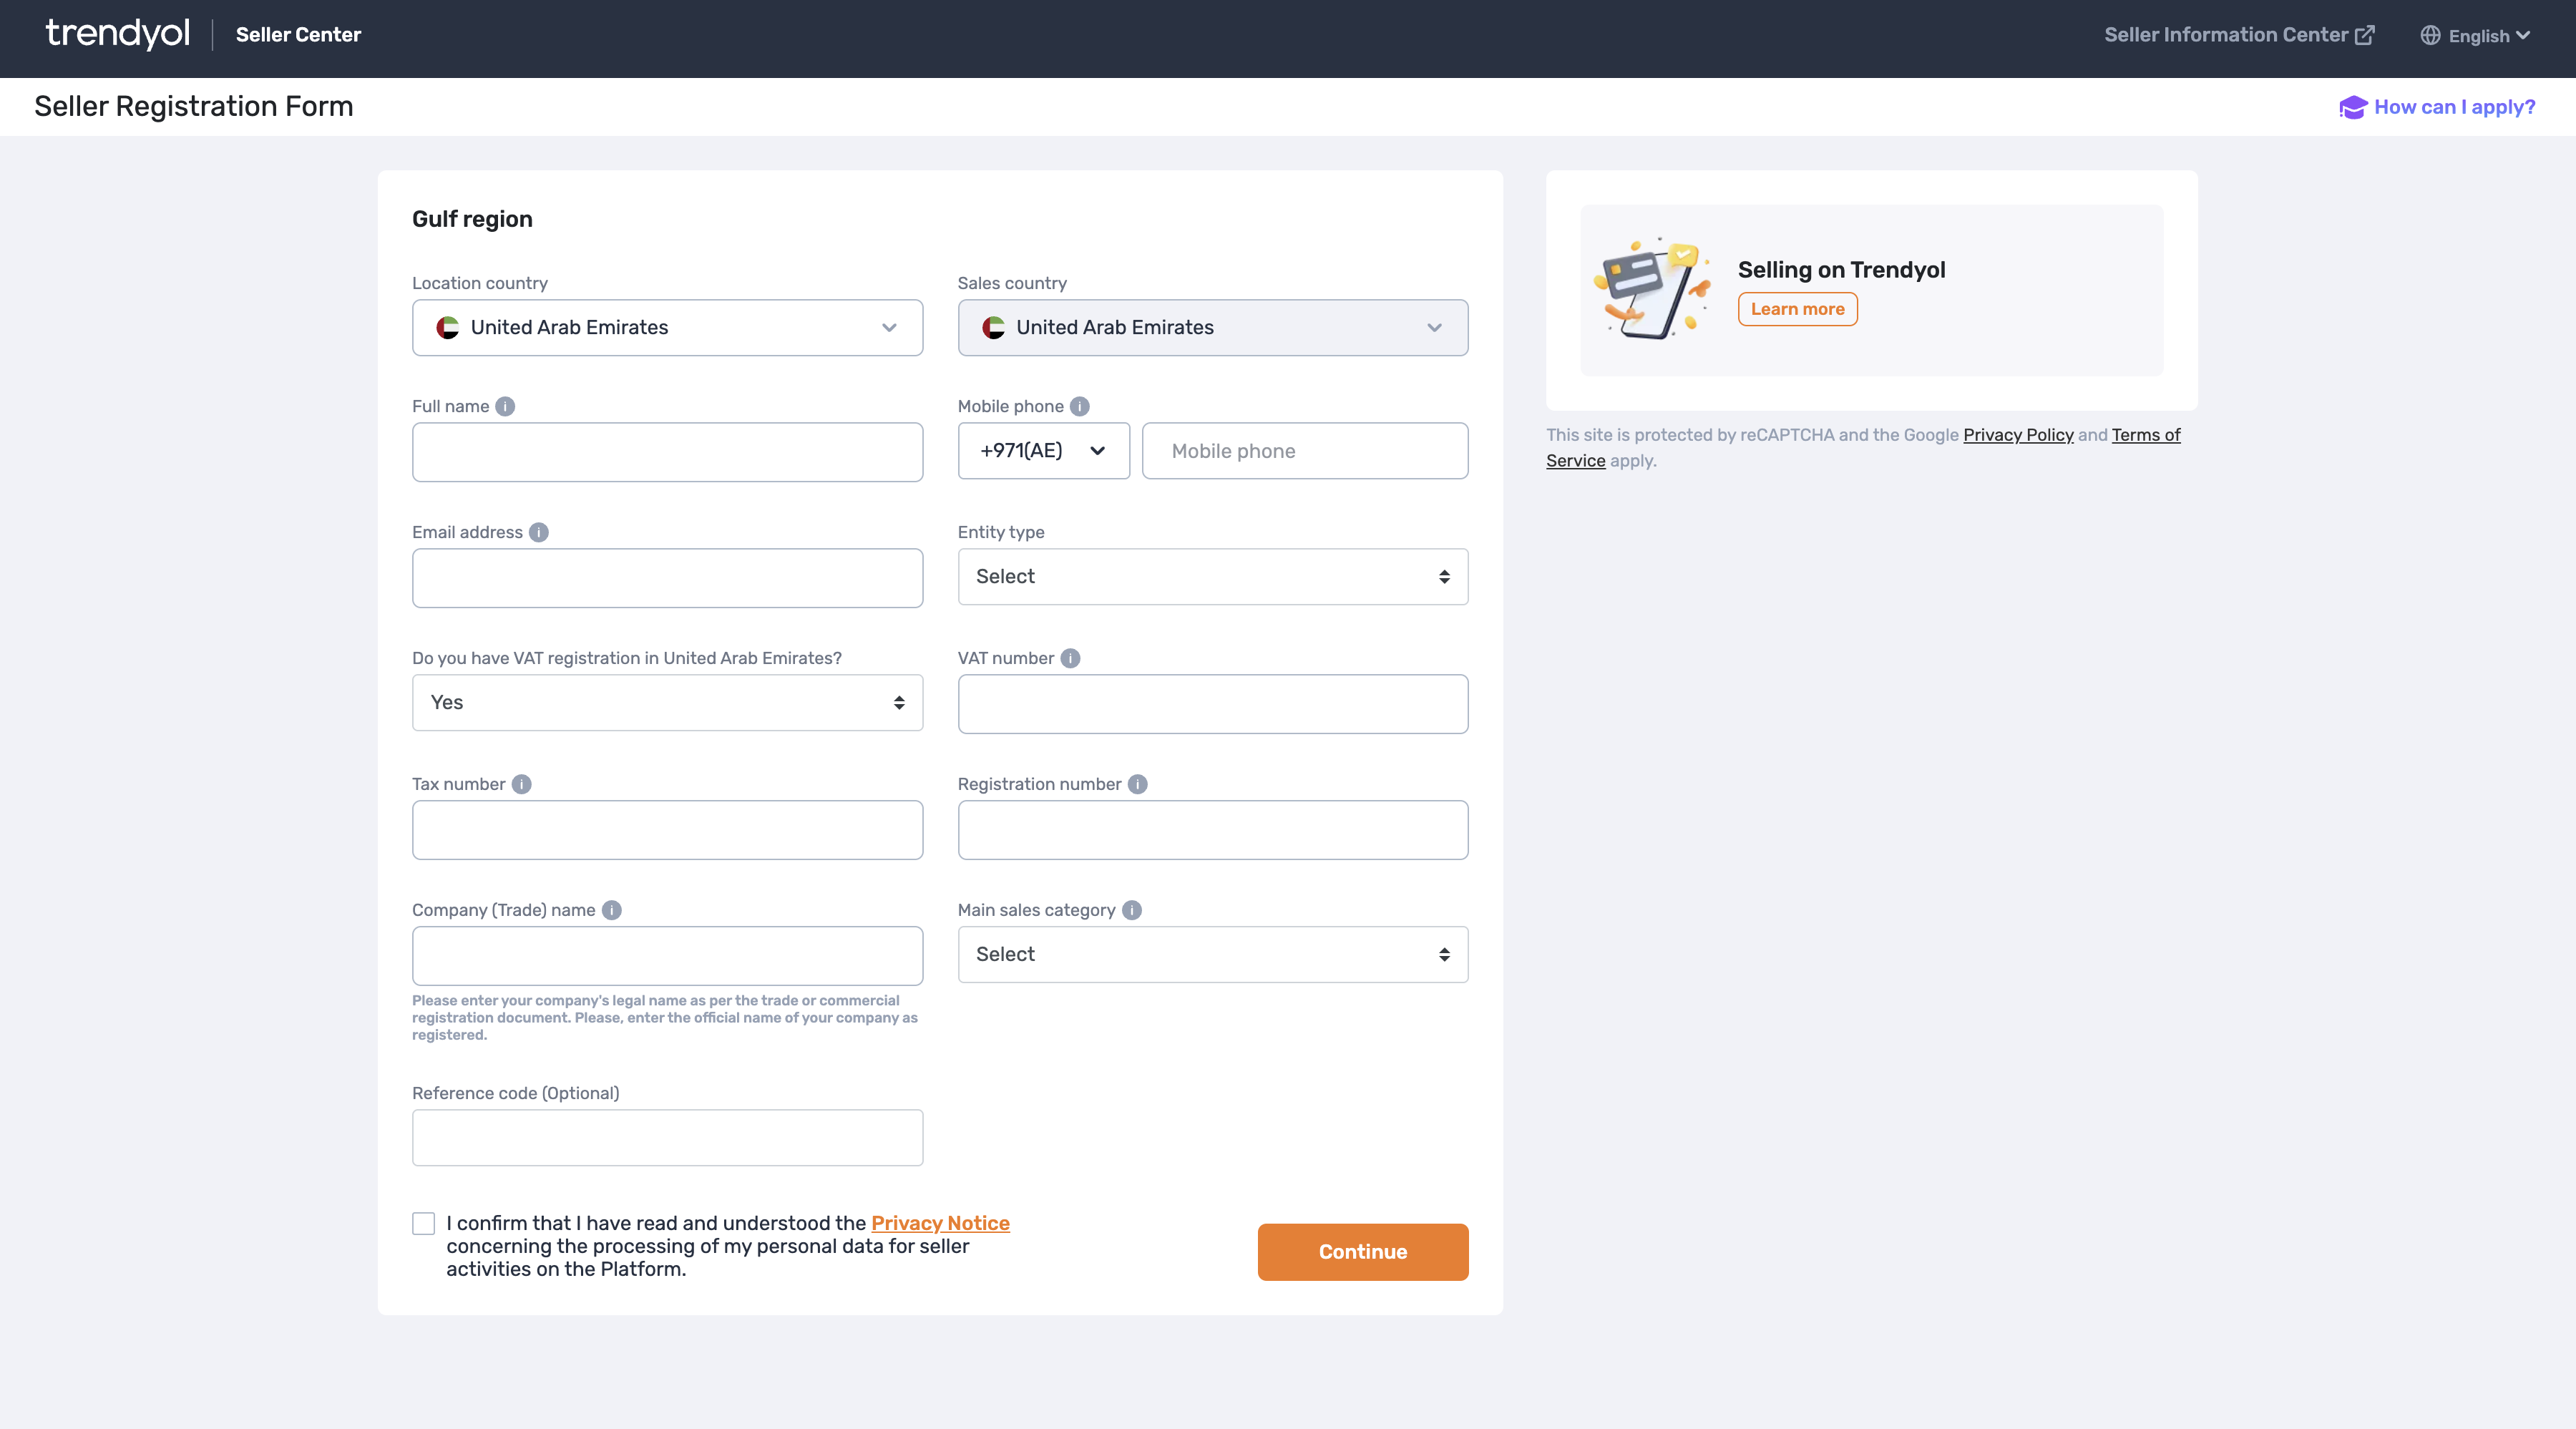
Task: Open the Terms of Service link
Action: [2146, 434]
